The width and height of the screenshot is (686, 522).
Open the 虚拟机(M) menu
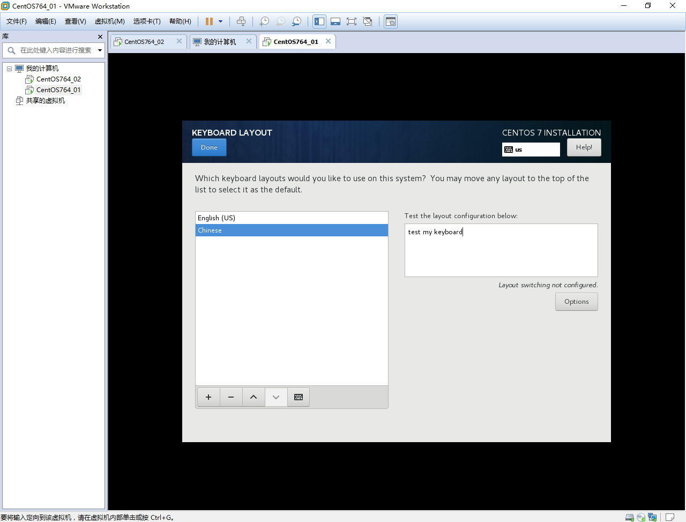110,21
